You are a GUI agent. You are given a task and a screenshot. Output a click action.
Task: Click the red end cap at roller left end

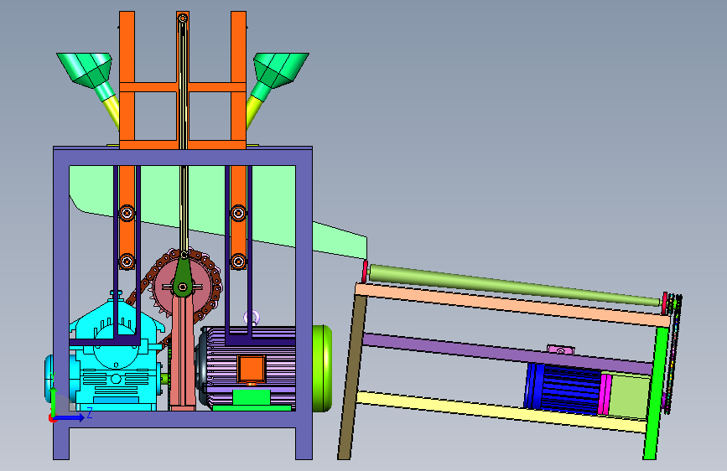365,272
